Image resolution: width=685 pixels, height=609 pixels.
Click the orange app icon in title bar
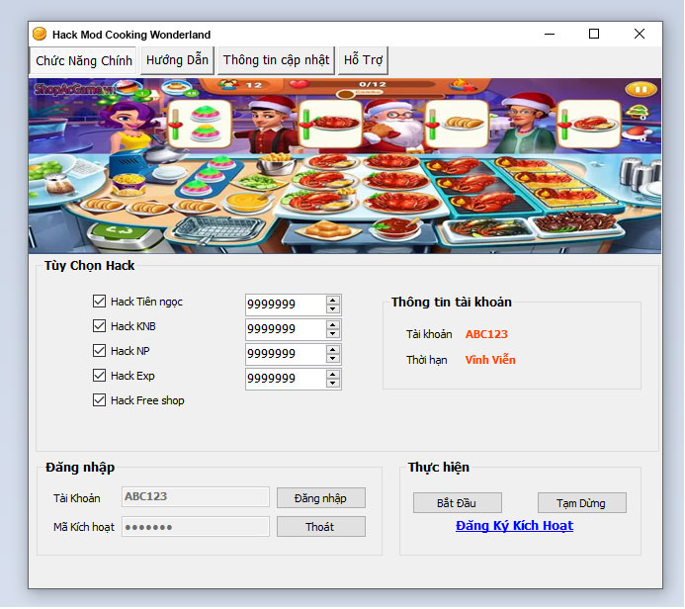pyautogui.click(x=40, y=34)
